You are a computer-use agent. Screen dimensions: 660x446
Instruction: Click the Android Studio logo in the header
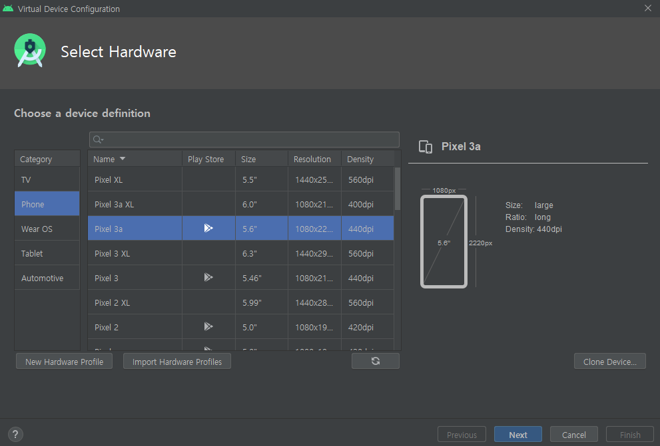pos(30,51)
